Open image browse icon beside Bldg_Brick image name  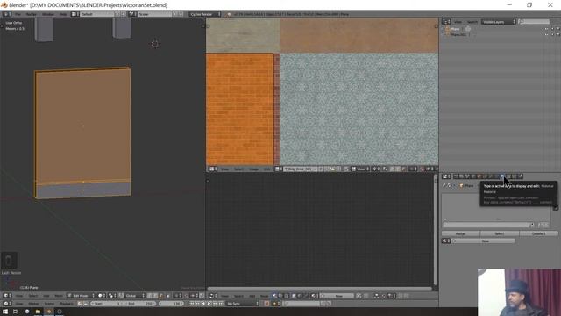click(278, 169)
